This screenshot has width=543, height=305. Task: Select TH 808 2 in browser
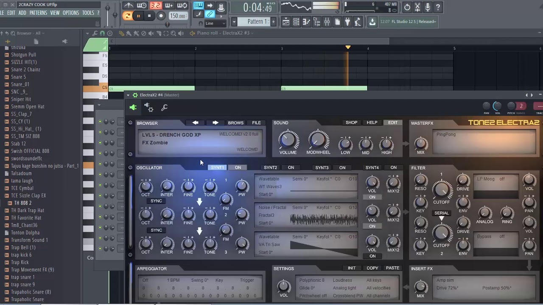(x=22, y=203)
